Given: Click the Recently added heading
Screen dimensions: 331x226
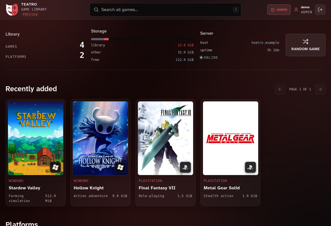Looking at the screenshot, I should click(x=31, y=89).
